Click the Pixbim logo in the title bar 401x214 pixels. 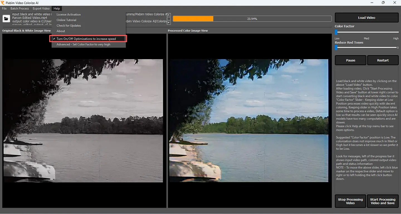click(3, 3)
